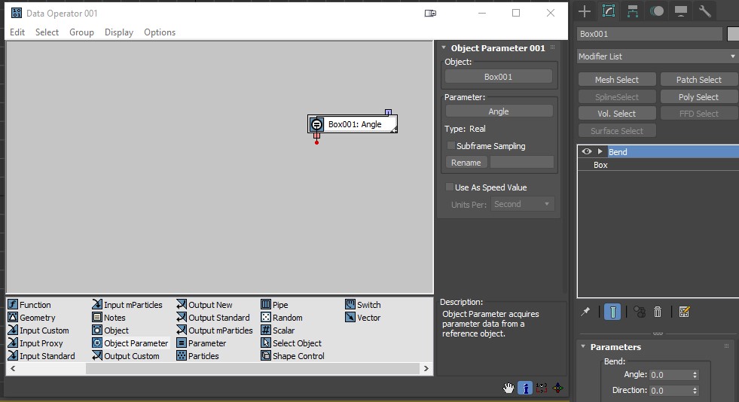739x402 pixels.
Task: Click the Box001 object picker button
Action: click(498, 77)
